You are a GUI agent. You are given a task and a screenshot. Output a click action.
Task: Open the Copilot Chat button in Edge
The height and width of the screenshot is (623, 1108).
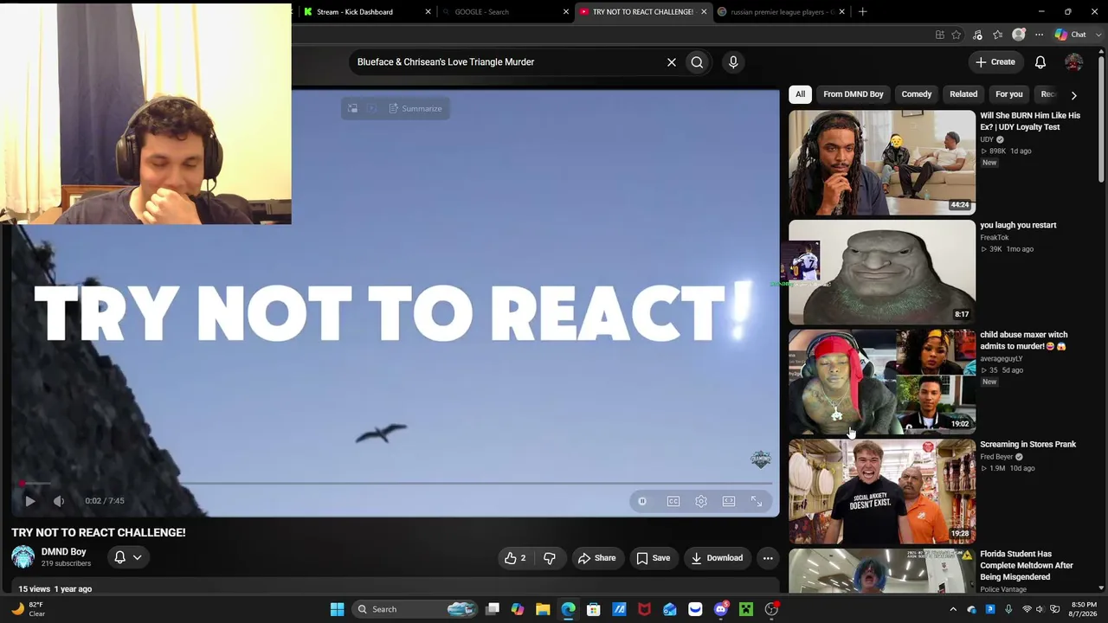[x=1071, y=35]
